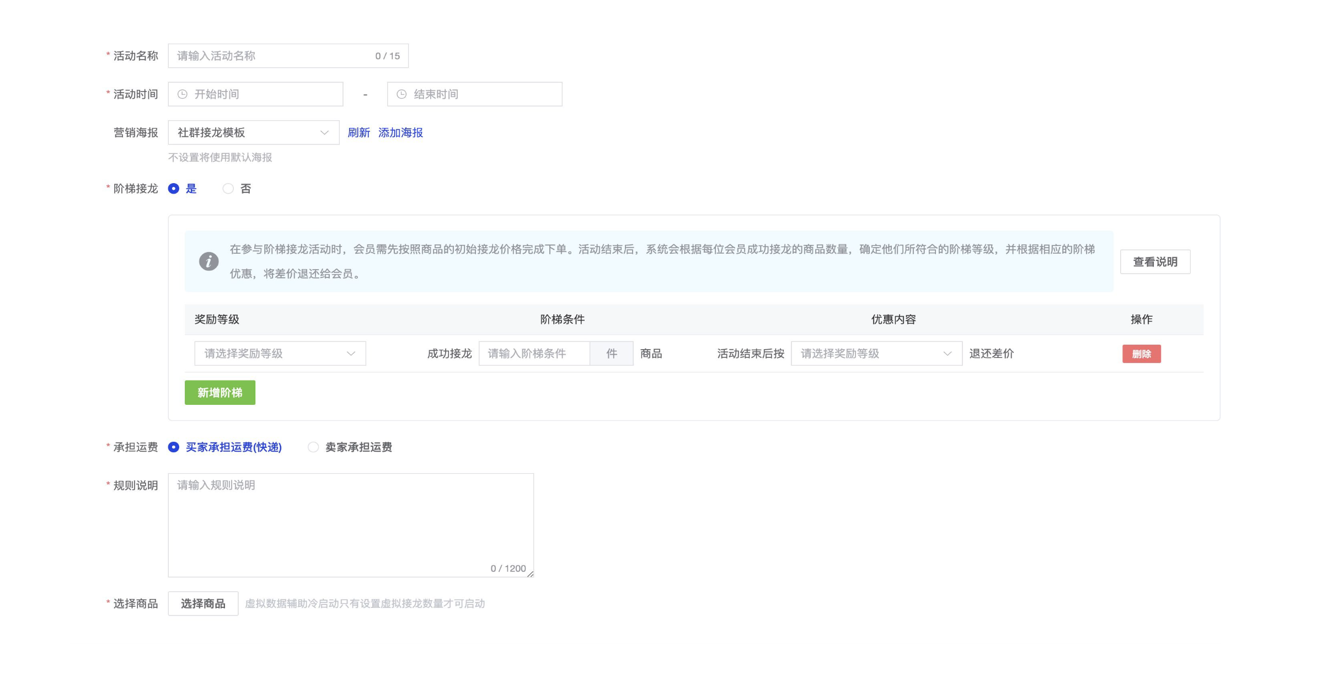The height and width of the screenshot is (674, 1327).
Task: Choose 卖家承担运费 shipping option
Action: coord(313,447)
